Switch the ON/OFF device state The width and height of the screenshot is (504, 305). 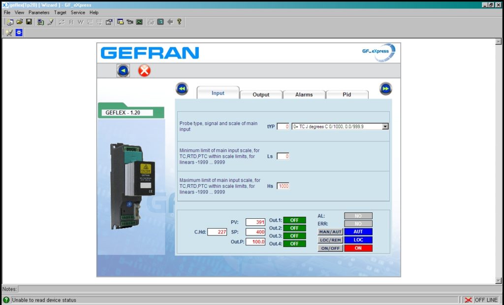coord(330,248)
